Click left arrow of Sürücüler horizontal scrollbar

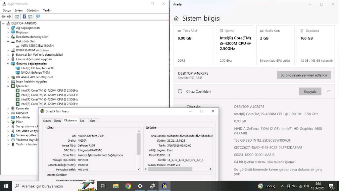146,169
